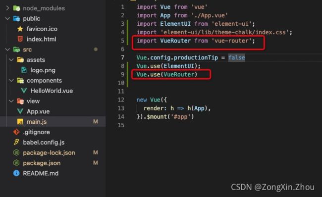322x197 pixels.
Task: Click the git icon of .gitignore
Action: pos(16,132)
